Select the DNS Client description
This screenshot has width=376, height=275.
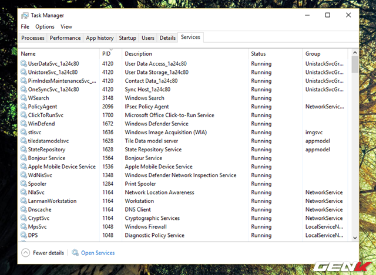(138, 209)
